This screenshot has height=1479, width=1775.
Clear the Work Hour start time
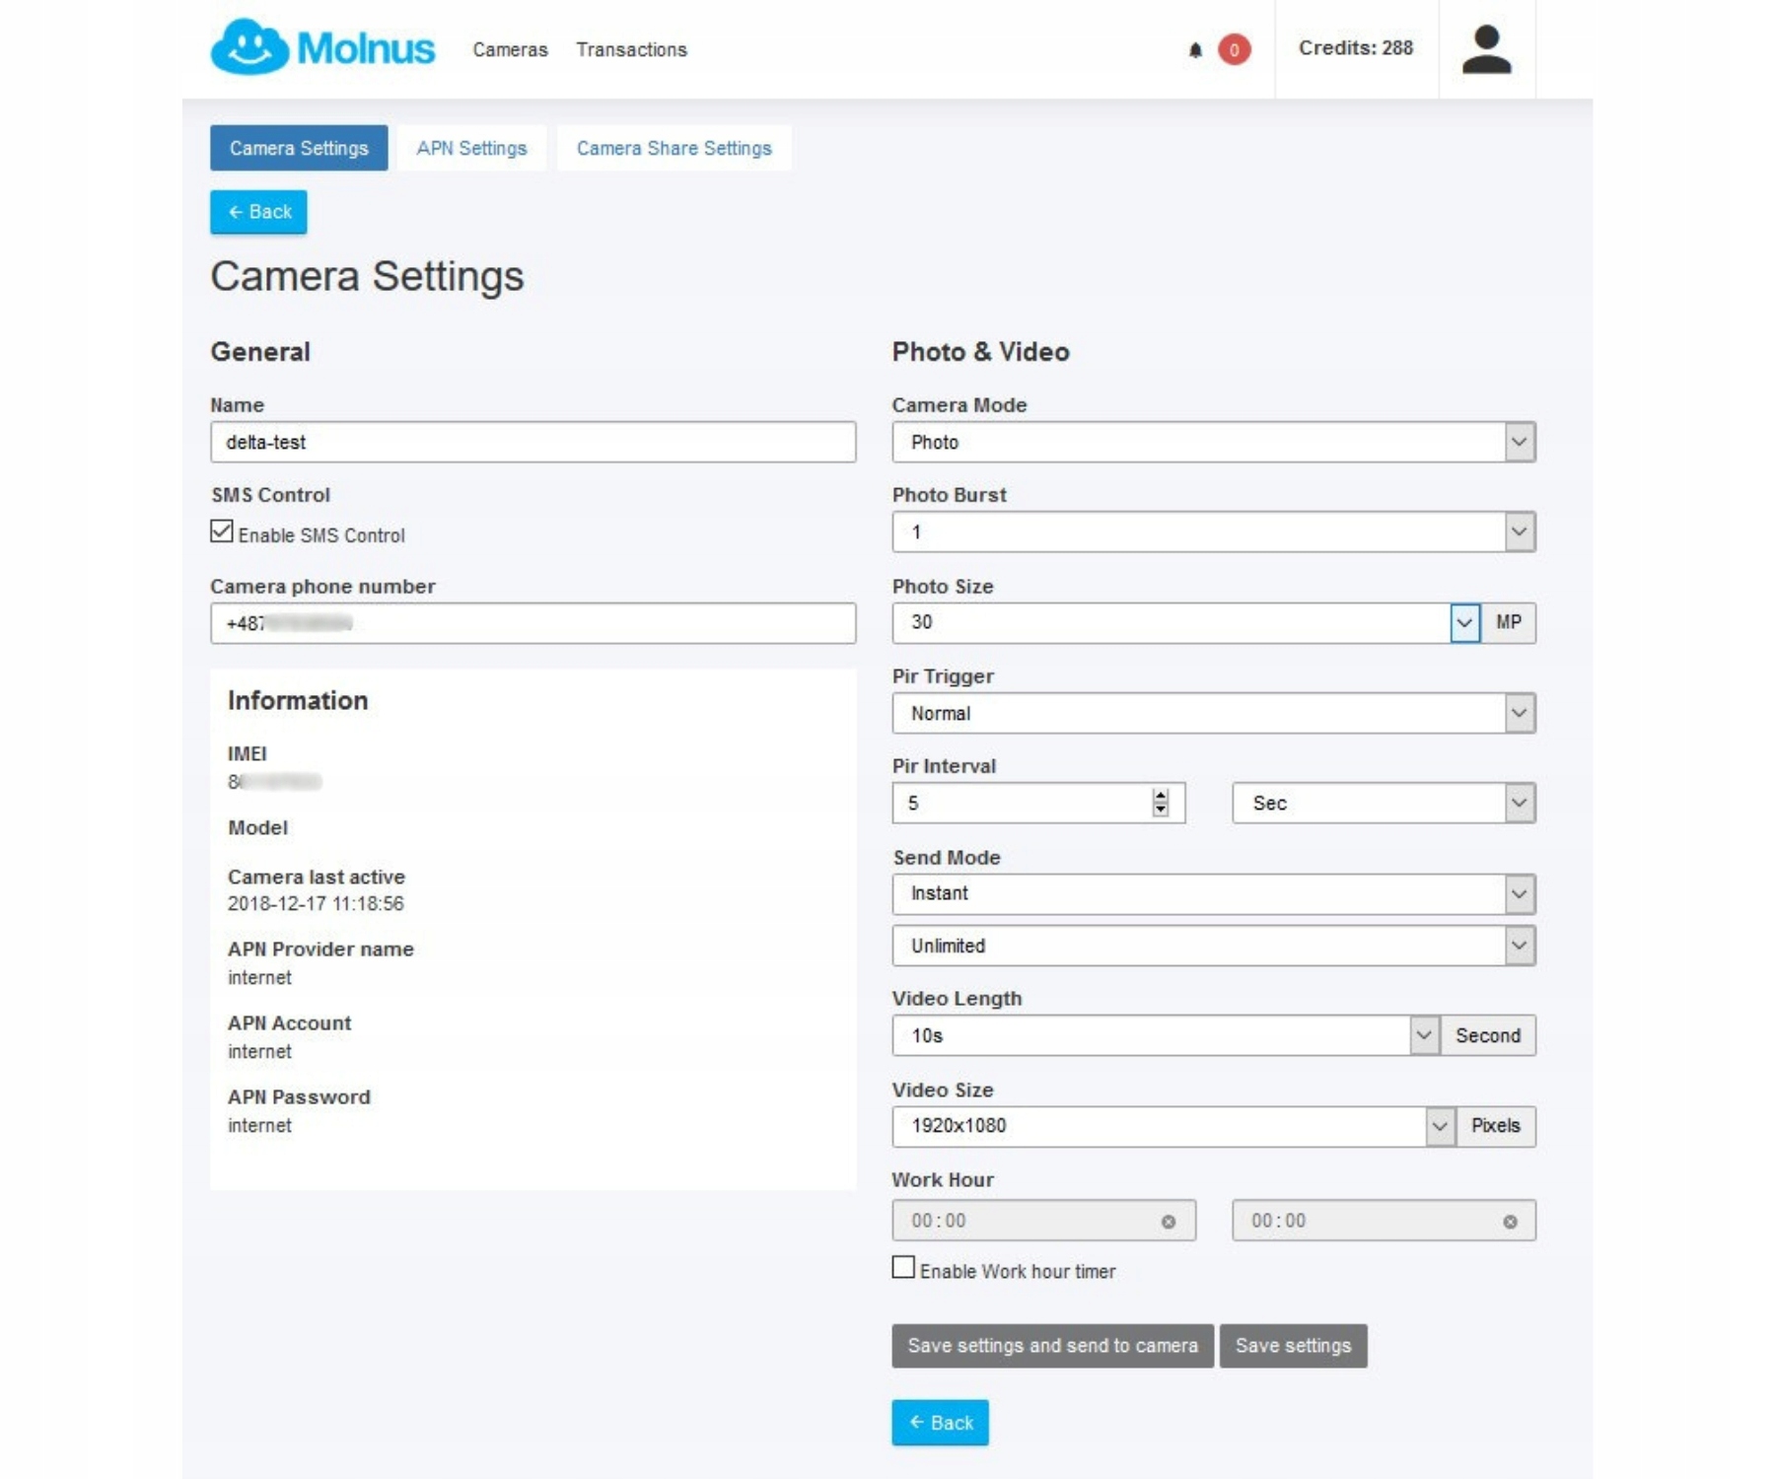tap(1169, 1222)
